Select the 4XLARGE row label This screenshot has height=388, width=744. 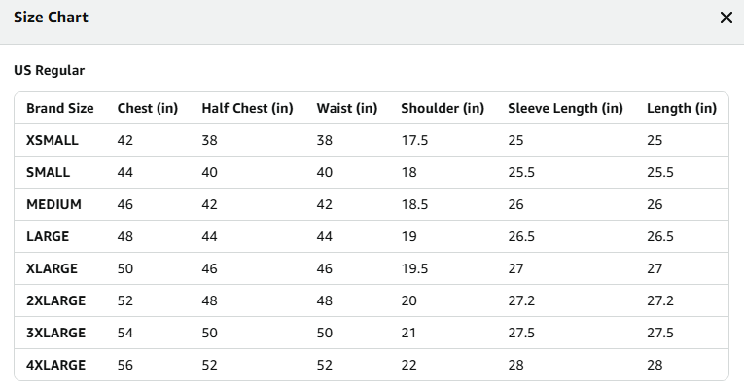56,365
